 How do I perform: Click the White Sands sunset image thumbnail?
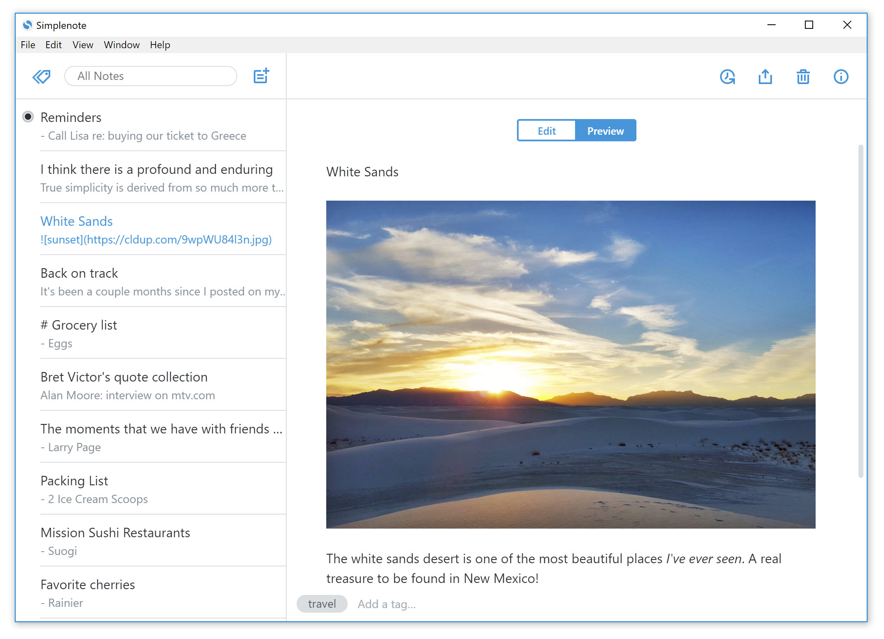[571, 365]
